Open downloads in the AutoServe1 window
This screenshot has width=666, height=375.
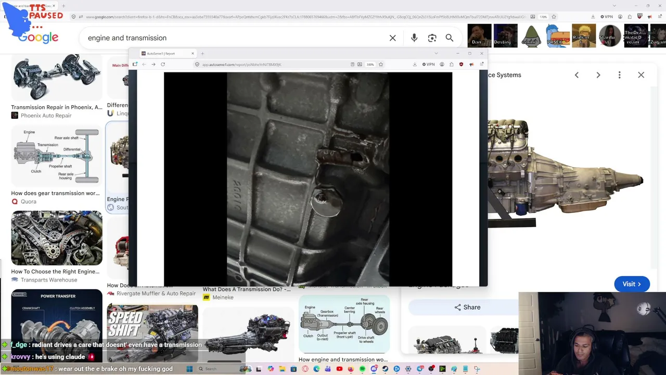pyautogui.click(x=415, y=65)
